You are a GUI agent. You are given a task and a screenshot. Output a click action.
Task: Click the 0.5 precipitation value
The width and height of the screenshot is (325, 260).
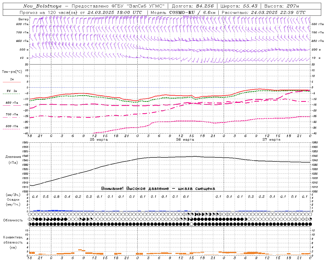[x=46, y=197]
